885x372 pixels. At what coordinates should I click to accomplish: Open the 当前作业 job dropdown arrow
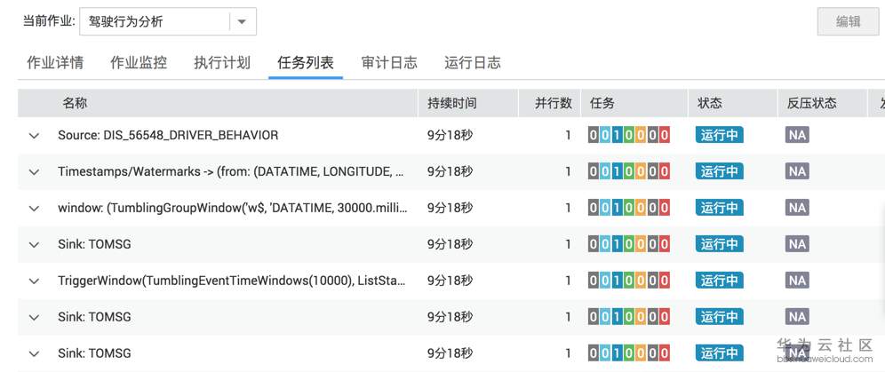243,22
